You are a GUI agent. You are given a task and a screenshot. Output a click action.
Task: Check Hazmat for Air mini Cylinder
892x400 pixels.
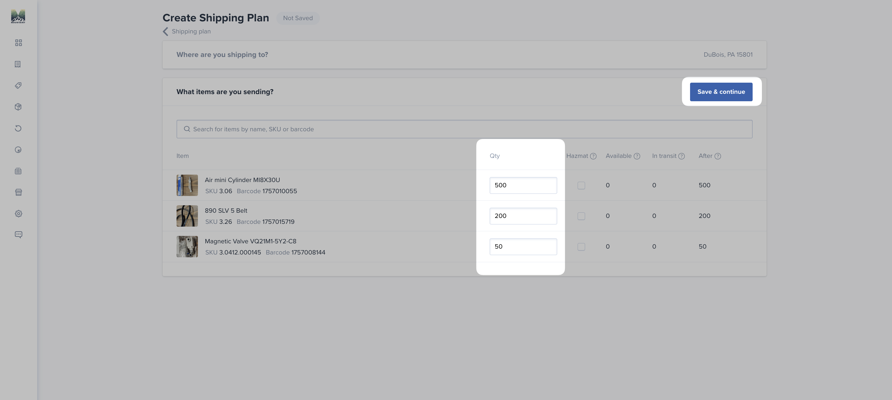[581, 185]
